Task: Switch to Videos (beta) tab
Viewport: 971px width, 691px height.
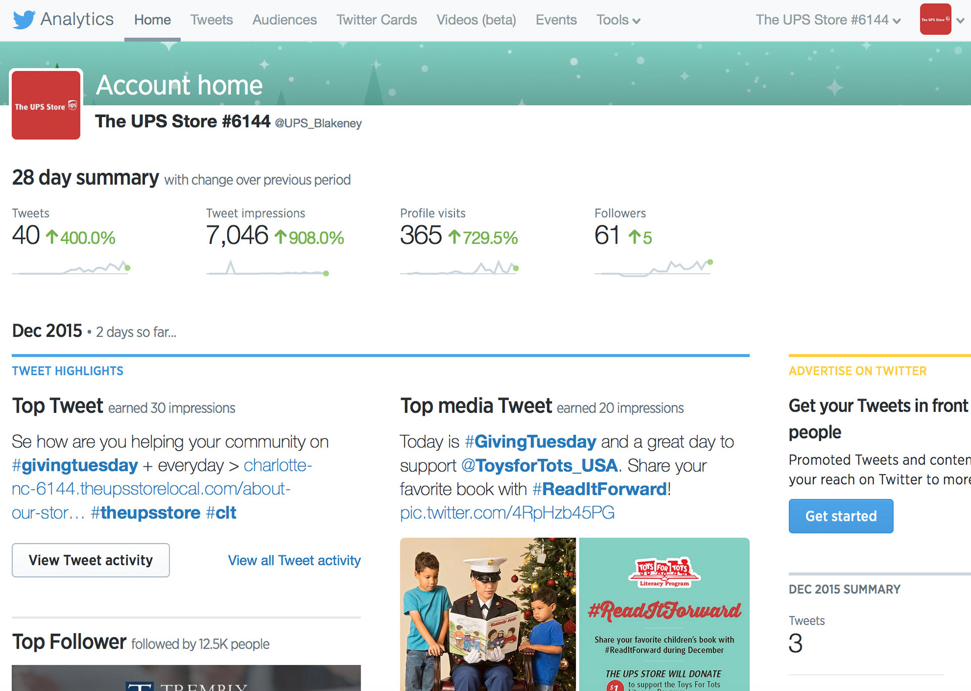Action: (476, 20)
